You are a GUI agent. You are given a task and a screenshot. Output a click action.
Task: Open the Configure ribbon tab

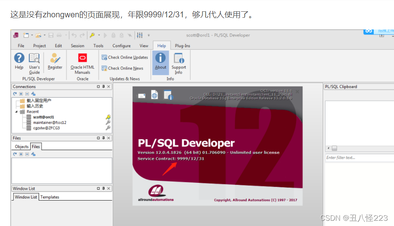pyautogui.click(x=121, y=46)
